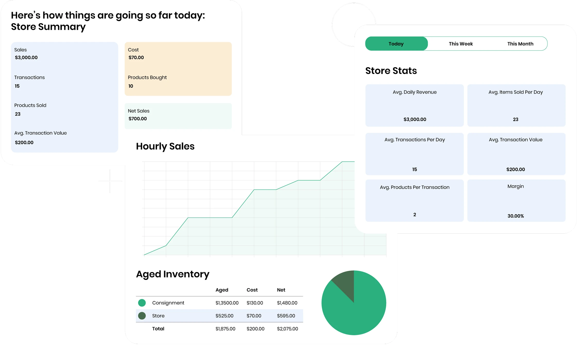Click the Avg. Daily Revenue card
Screen dimensions: 577x345
pyautogui.click(x=415, y=105)
